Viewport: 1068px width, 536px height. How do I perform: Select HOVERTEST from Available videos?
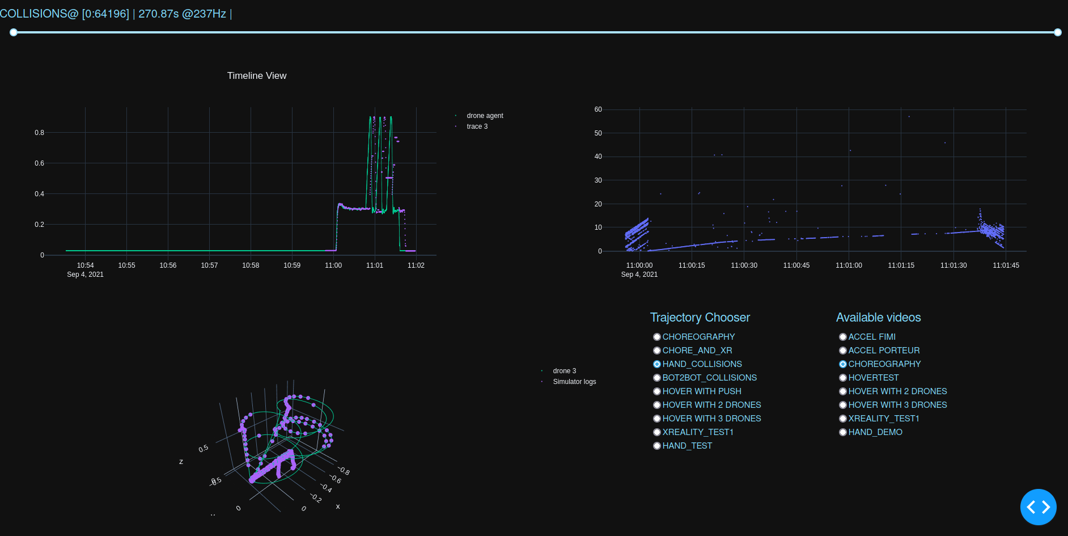click(843, 377)
